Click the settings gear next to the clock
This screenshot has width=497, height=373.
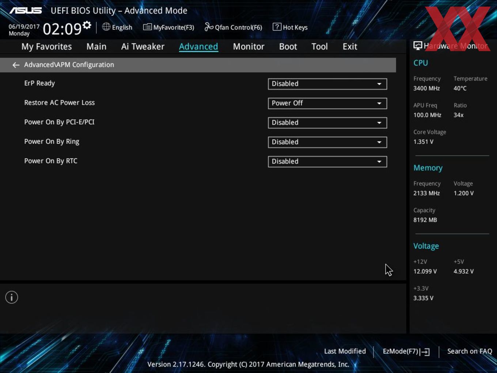87,25
